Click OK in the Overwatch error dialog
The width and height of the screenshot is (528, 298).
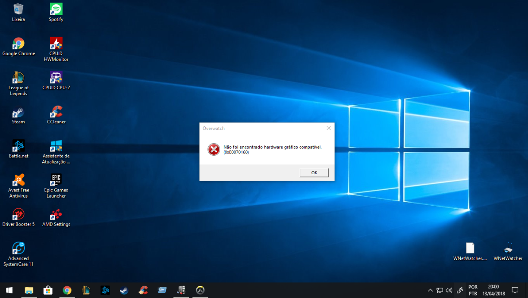tap(314, 173)
